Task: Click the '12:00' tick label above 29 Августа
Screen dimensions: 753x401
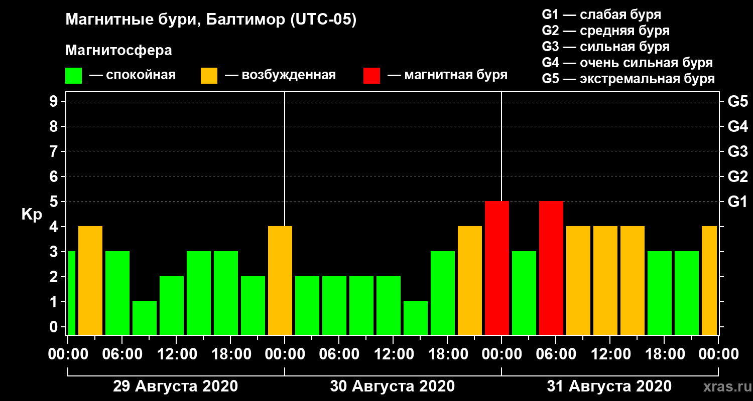Action: pos(176,354)
